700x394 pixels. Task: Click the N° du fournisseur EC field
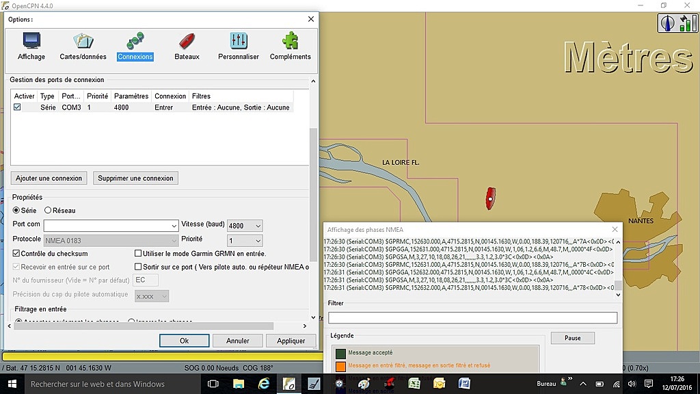click(x=146, y=280)
